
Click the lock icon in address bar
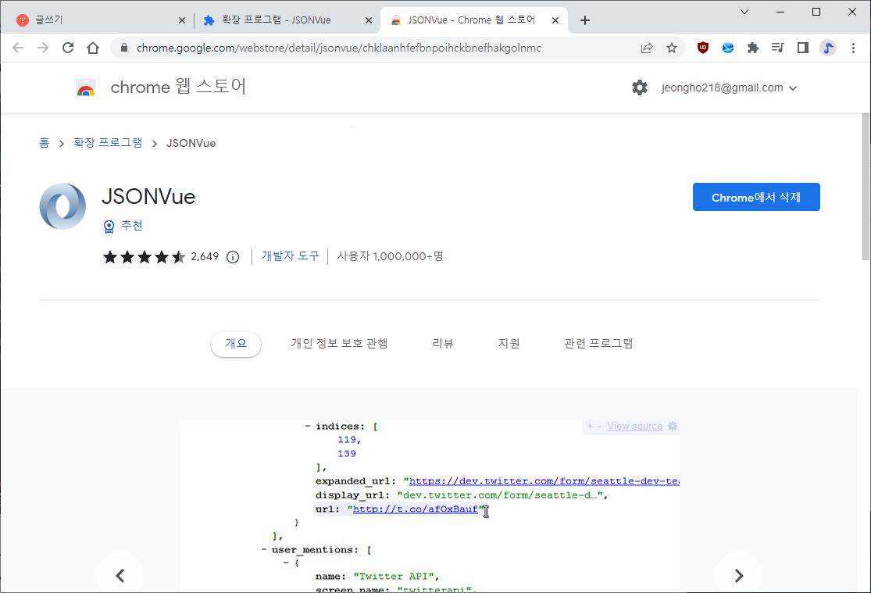point(124,48)
